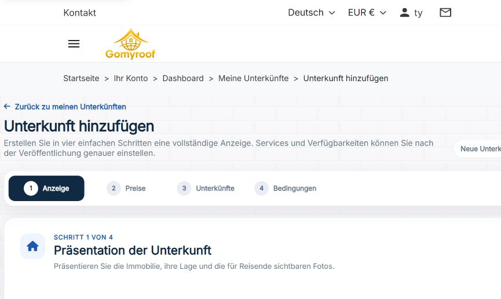Click the Neue Unterk button
Image resolution: width=501 pixels, height=299 pixels.
[478, 149]
